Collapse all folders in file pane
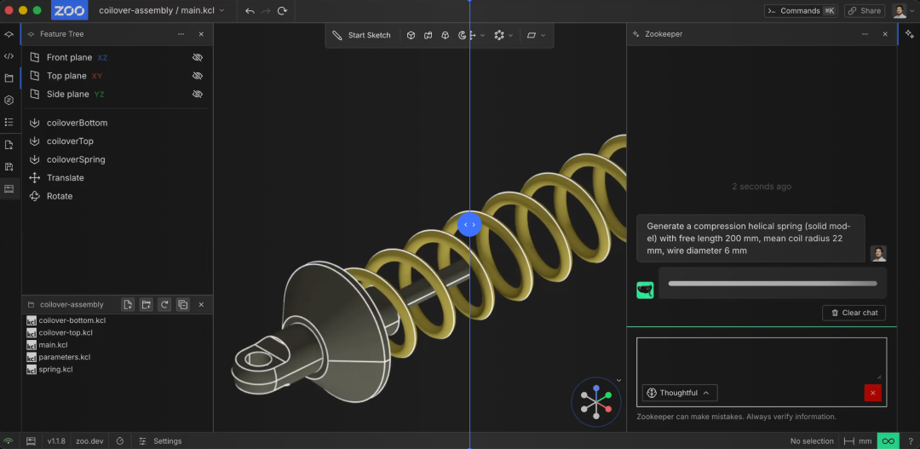920x449 pixels. 183,304
